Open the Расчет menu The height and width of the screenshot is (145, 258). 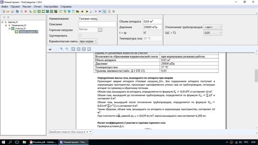click(27, 6)
